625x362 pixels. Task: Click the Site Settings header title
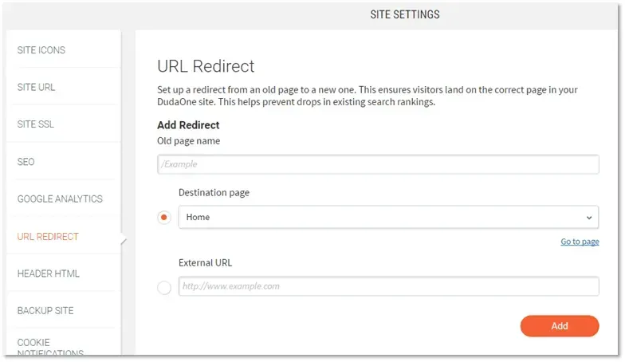tap(405, 14)
